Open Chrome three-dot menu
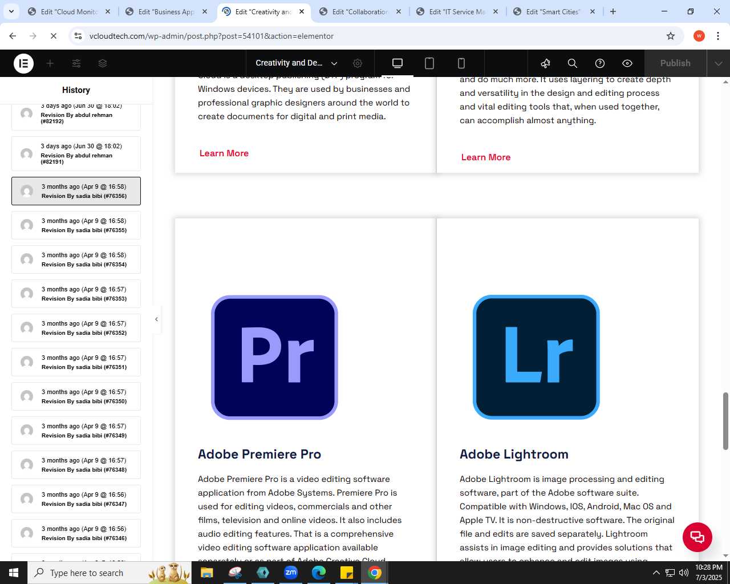This screenshot has width=730, height=584. point(718,36)
